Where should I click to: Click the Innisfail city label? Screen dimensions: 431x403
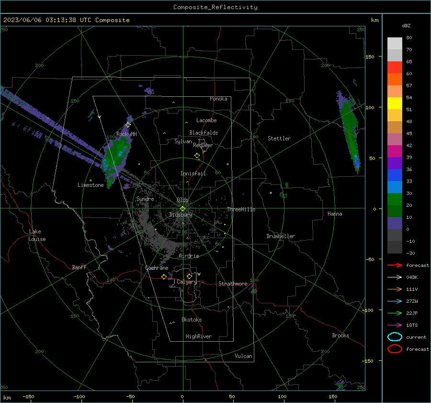pyautogui.click(x=193, y=173)
